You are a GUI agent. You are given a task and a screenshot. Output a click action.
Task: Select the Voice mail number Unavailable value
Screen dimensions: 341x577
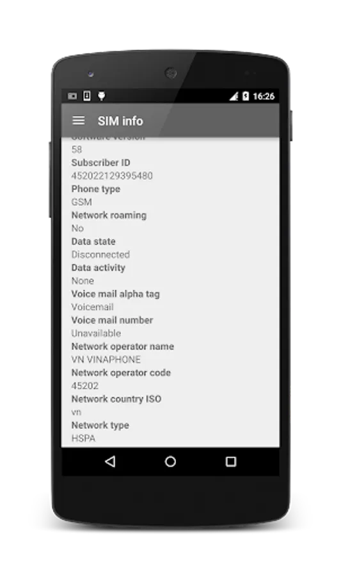point(96,333)
